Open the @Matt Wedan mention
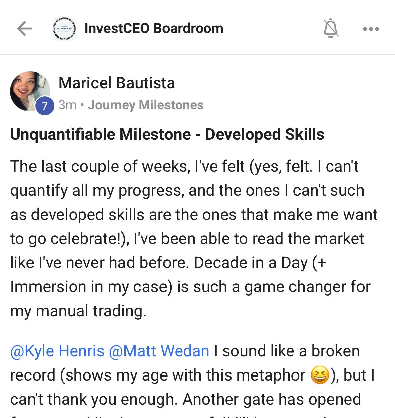This screenshot has height=418, width=395. [x=159, y=351]
